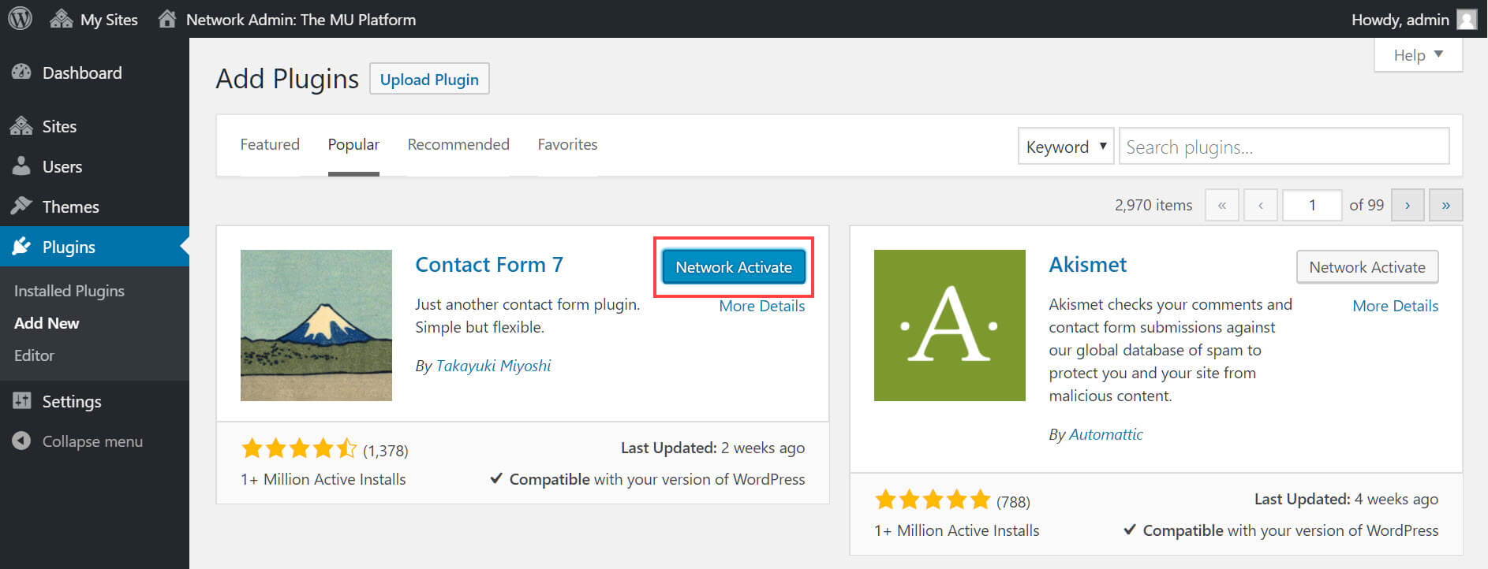The width and height of the screenshot is (1488, 569).
Task: Network Activate the Akismet plugin
Action: 1367,267
